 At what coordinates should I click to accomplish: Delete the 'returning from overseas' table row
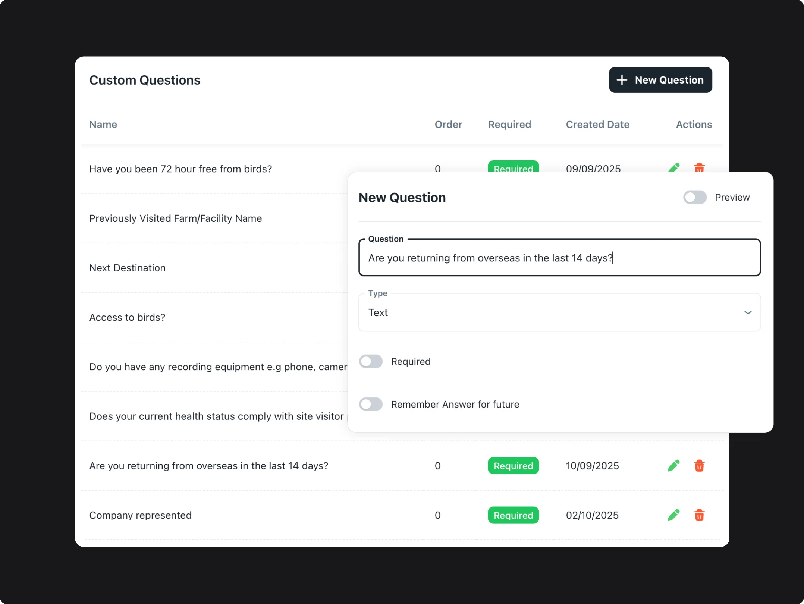coord(699,465)
